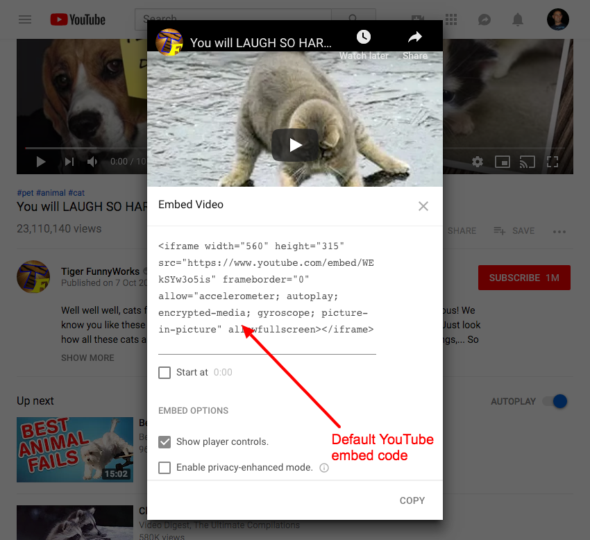
Task: Click the upload video camera icon
Action: [x=418, y=17]
